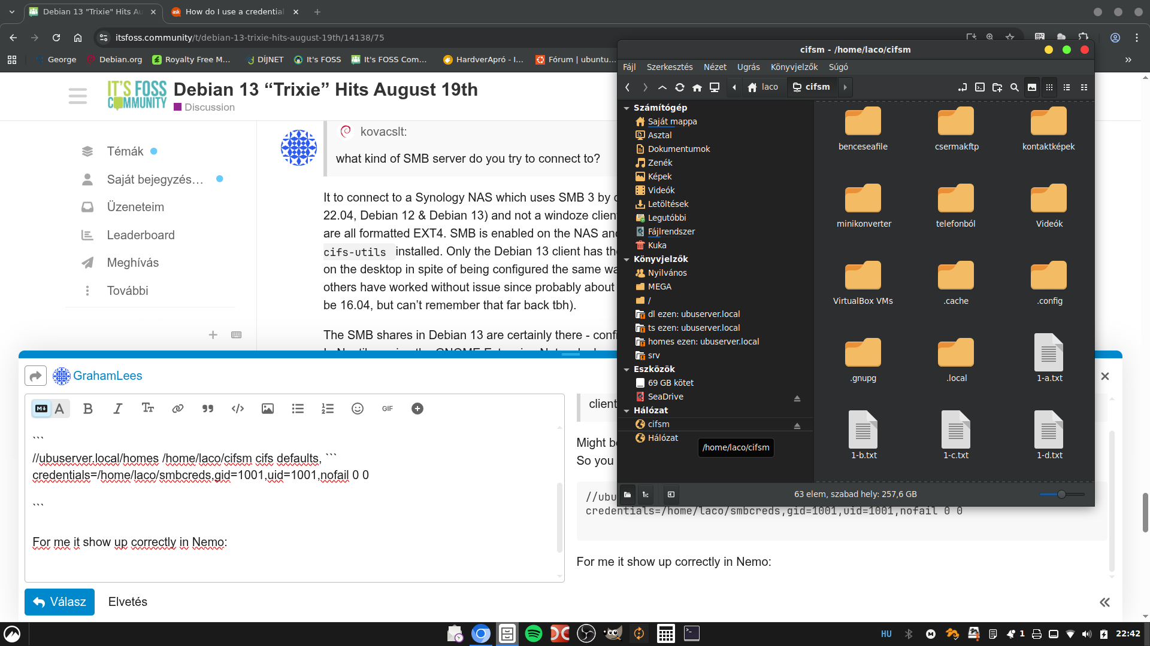Open terminal here via Nemo toolbar

coord(979,87)
